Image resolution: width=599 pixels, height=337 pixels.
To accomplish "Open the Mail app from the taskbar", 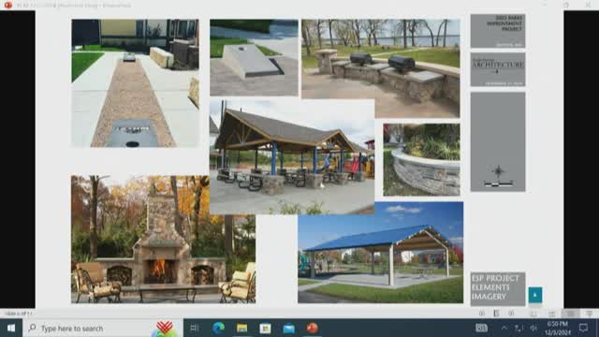I will (289, 328).
